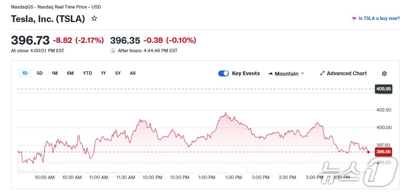Click the 396.73 closing price
Viewport: 403px width, 192px height.
[30, 40]
